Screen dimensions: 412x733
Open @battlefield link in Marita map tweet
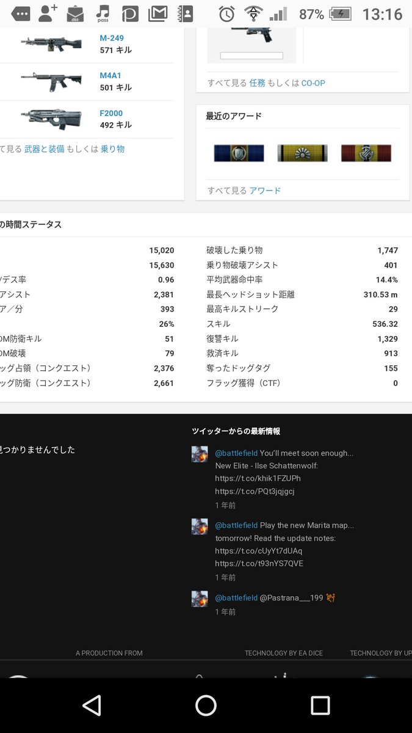click(x=236, y=525)
